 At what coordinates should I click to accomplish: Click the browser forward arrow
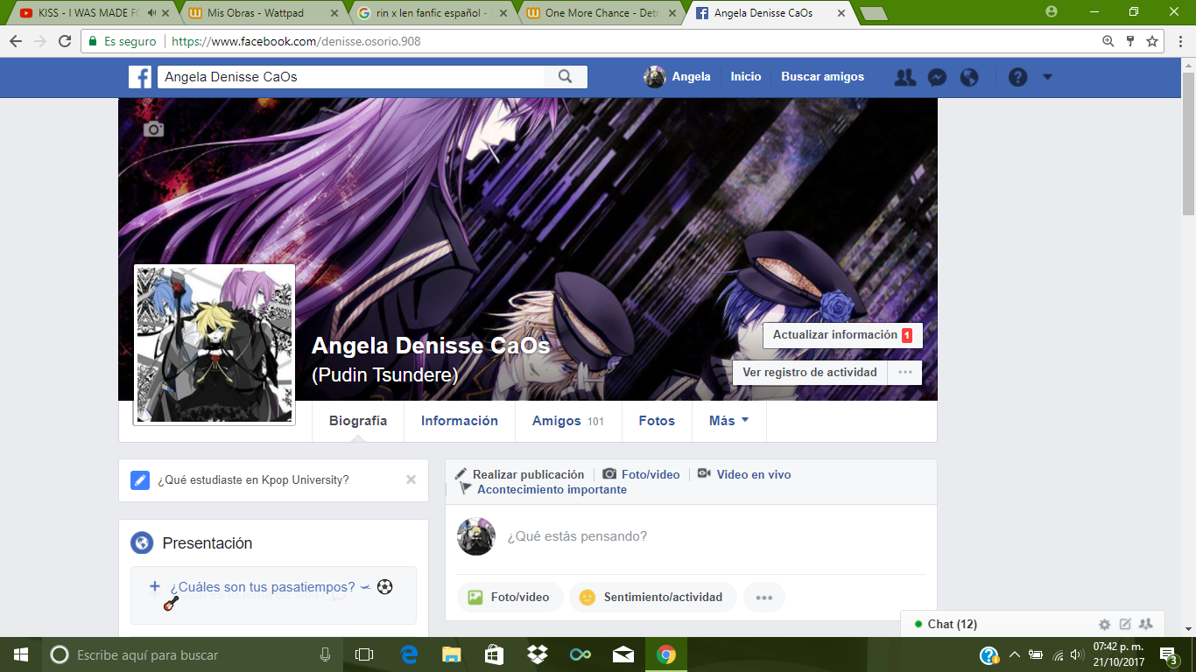(x=40, y=41)
